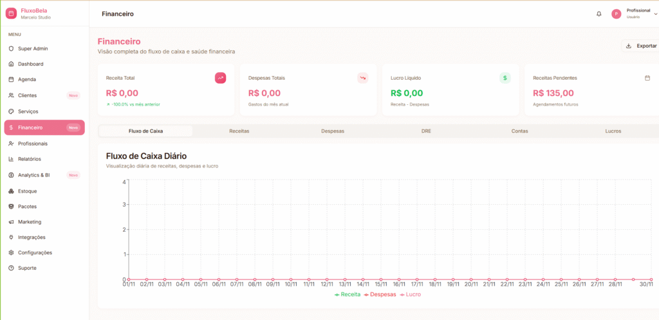Navigate to Analytics & BI
This screenshot has height=320, width=659.
click(33, 174)
